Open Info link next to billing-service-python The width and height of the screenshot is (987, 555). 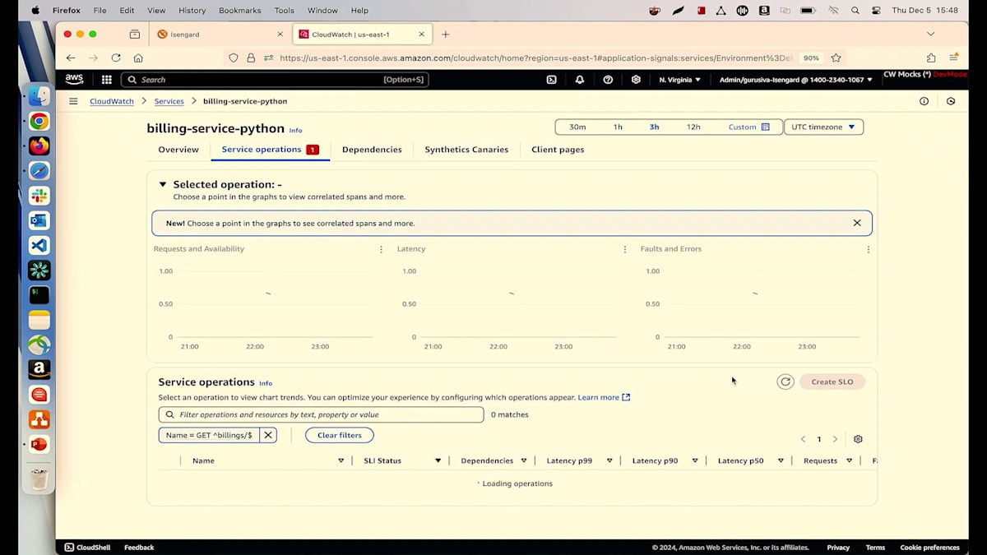(x=295, y=131)
